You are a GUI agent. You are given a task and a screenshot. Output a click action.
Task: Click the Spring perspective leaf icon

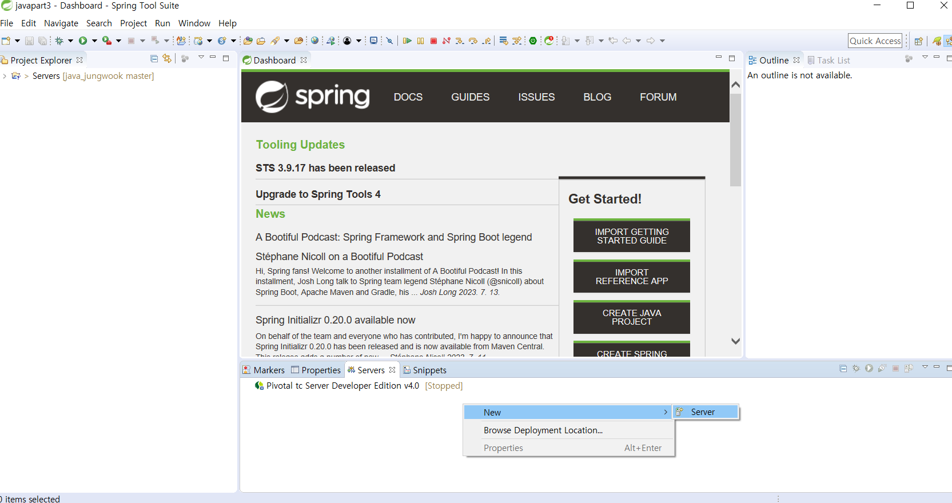(x=937, y=41)
